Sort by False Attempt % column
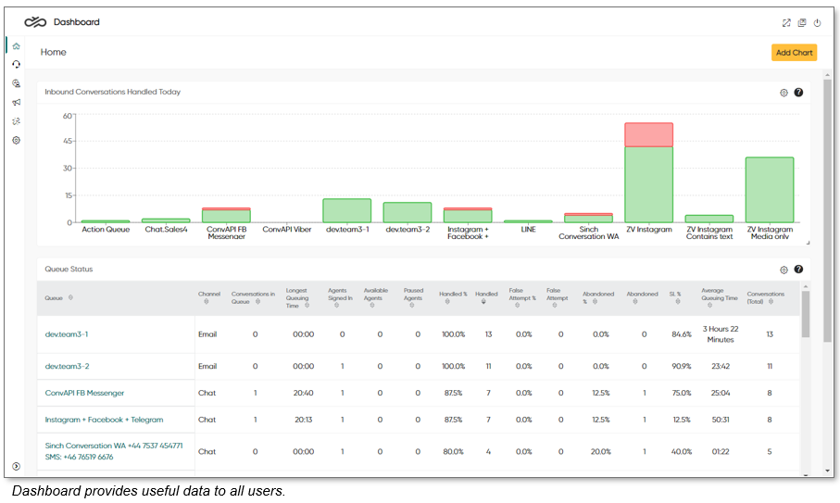840x503 pixels. [x=517, y=306]
